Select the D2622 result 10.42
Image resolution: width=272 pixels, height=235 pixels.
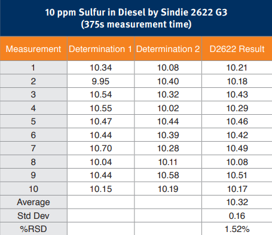237,135
